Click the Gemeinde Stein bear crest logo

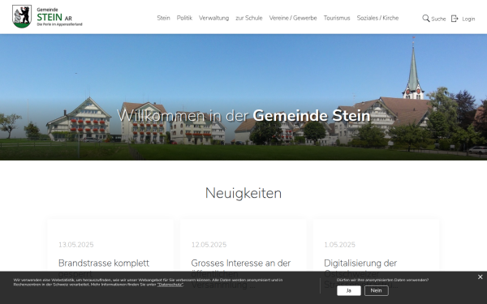tap(22, 16)
